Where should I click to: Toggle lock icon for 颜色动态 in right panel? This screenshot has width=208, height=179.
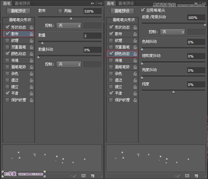click(135, 54)
